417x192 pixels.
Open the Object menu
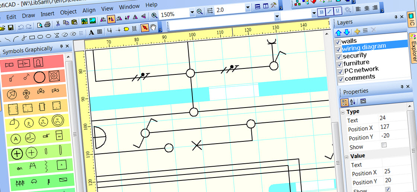[69, 12]
